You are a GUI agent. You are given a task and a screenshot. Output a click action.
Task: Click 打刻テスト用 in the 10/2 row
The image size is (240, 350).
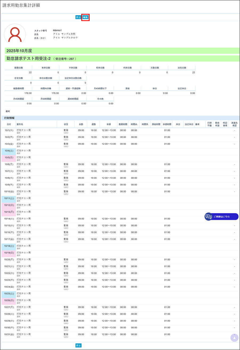pyautogui.click(x=24, y=137)
